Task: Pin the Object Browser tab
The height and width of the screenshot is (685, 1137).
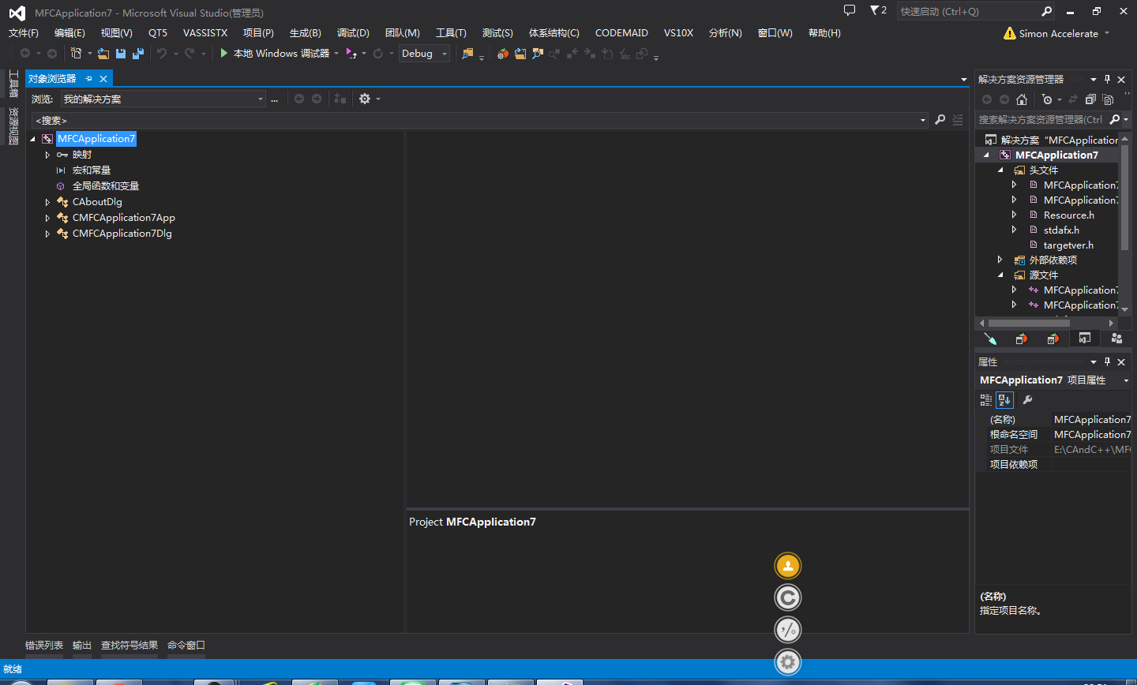Action: tap(88, 79)
